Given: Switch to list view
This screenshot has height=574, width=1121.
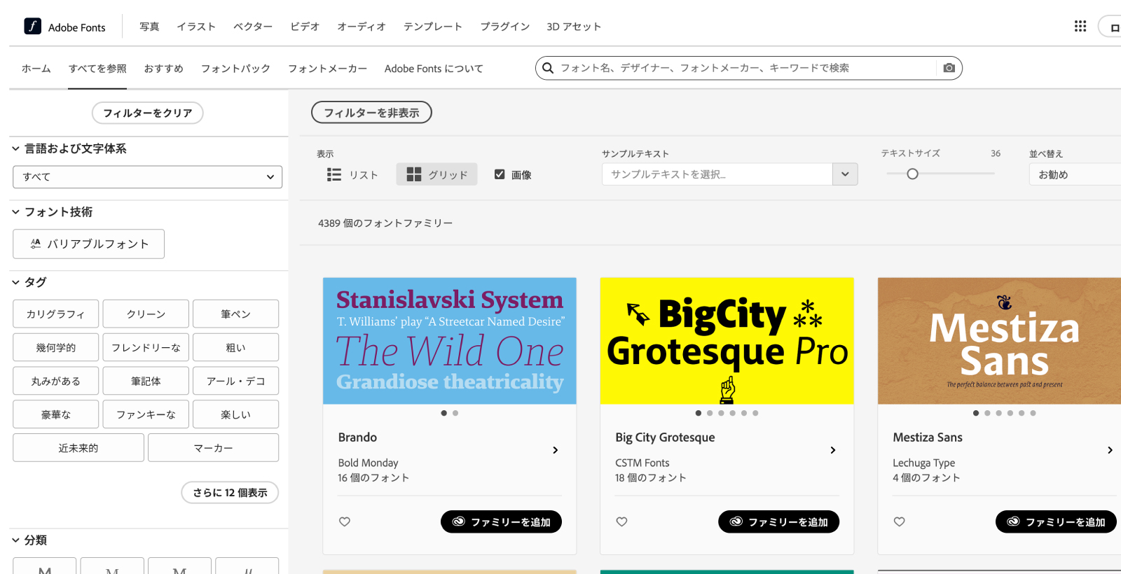Looking at the screenshot, I should (x=353, y=175).
